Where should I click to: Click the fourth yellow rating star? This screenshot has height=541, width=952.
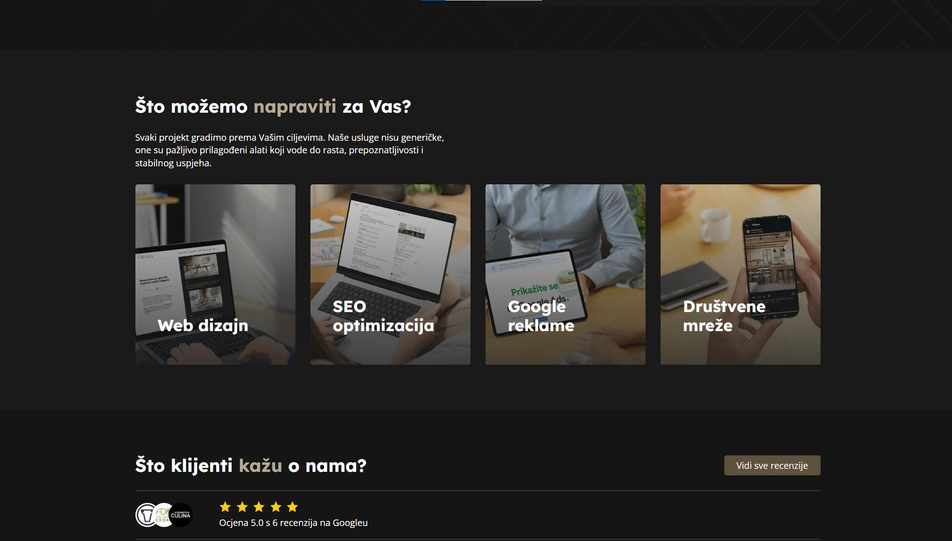point(276,507)
